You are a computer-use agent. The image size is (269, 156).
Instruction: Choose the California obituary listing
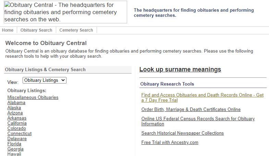(x=17, y=123)
